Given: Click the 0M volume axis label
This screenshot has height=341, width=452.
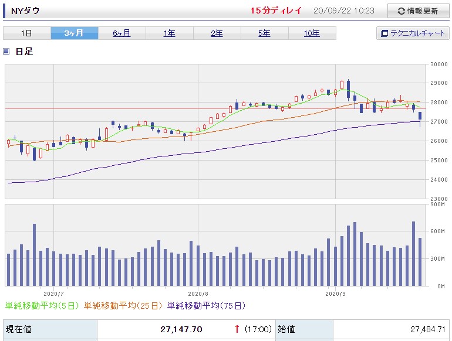Looking at the screenshot, I should [x=441, y=287].
